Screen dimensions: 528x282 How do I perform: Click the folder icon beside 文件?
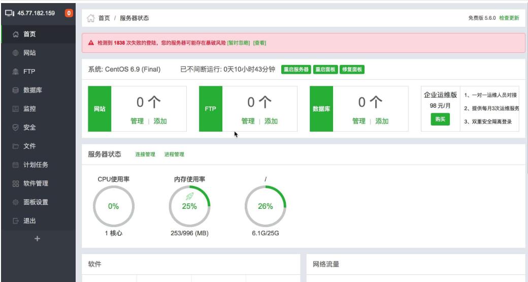coord(16,146)
